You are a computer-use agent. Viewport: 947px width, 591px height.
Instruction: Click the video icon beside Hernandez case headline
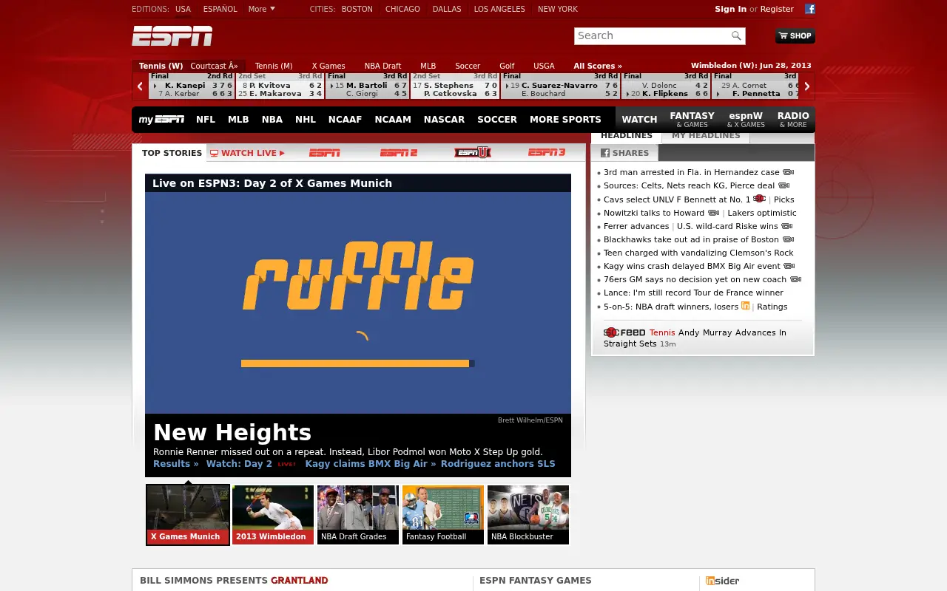(x=788, y=172)
